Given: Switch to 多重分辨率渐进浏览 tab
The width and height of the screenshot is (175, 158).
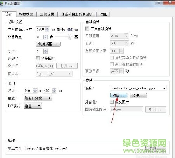Looking at the screenshot, I should pyautogui.click(x=77, y=14).
